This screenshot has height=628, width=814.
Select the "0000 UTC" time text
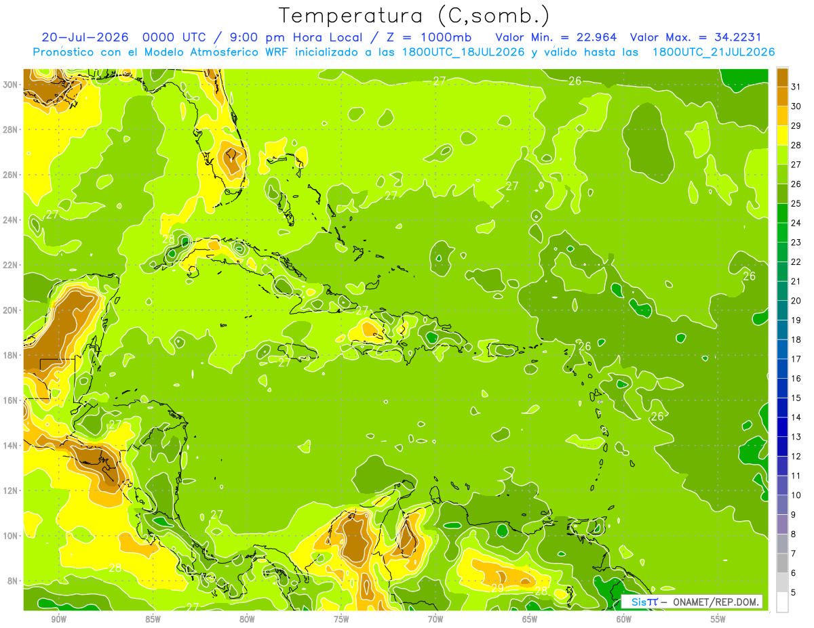(x=175, y=37)
